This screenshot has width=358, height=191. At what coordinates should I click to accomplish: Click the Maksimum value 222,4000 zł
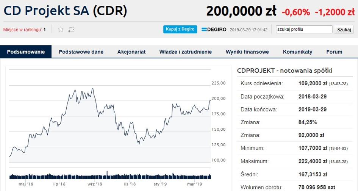coord(313,161)
